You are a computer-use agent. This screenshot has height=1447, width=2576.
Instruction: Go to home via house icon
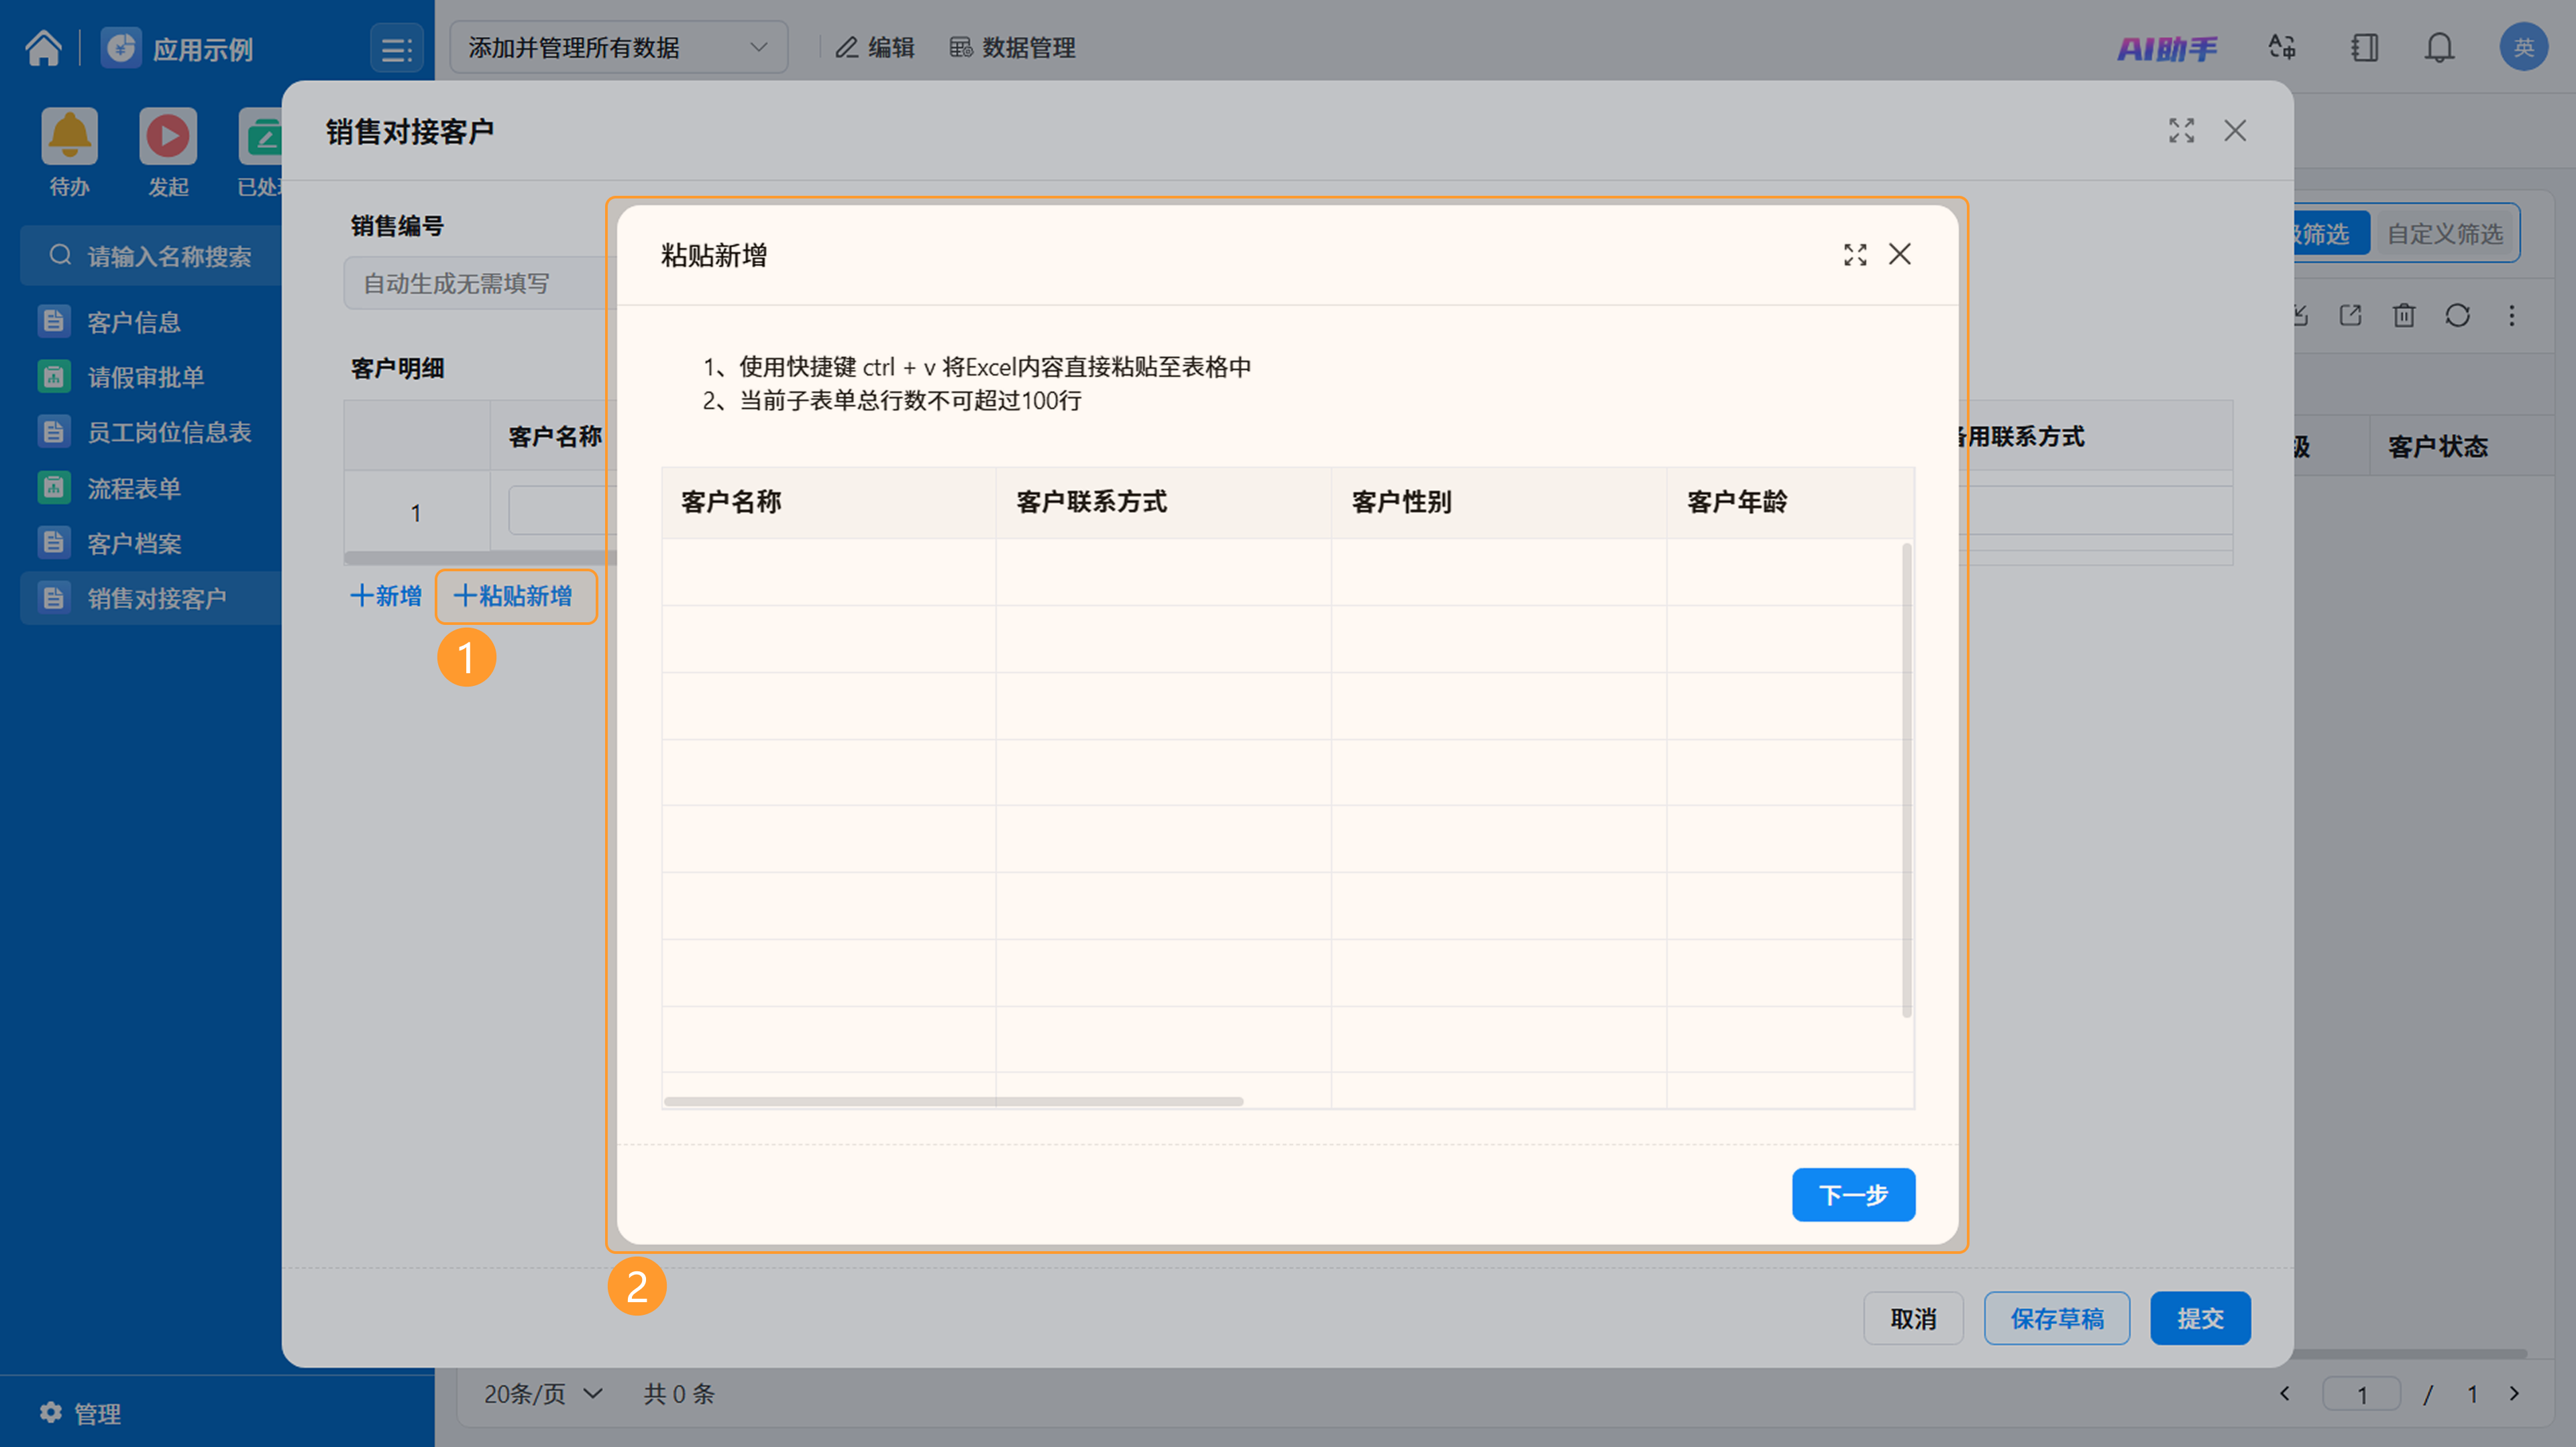coord(43,47)
